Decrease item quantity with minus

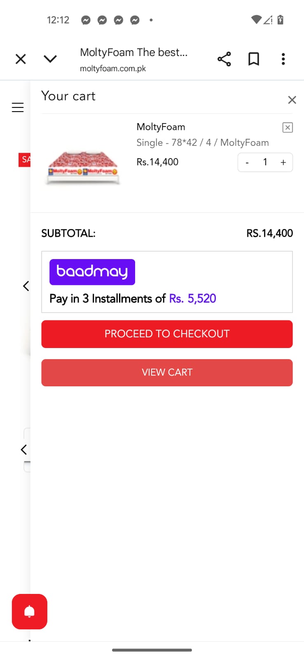coord(247,163)
